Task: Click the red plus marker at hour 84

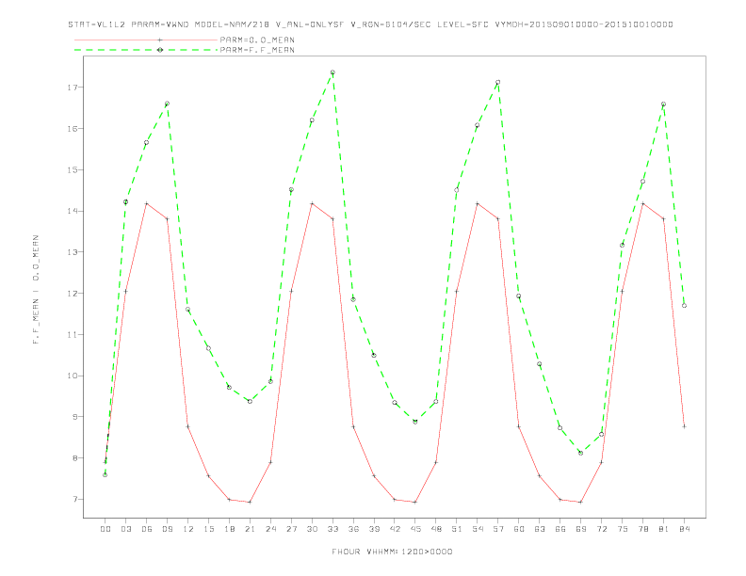Action: tap(684, 426)
